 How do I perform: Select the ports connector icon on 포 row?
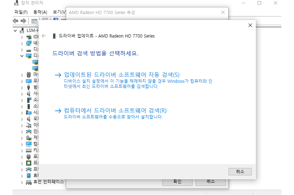[x=28, y=157]
